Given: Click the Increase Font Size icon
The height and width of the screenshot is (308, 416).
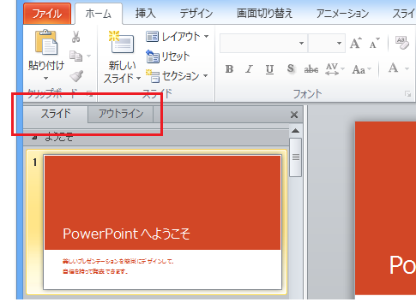Looking at the screenshot, I should 356,43.
